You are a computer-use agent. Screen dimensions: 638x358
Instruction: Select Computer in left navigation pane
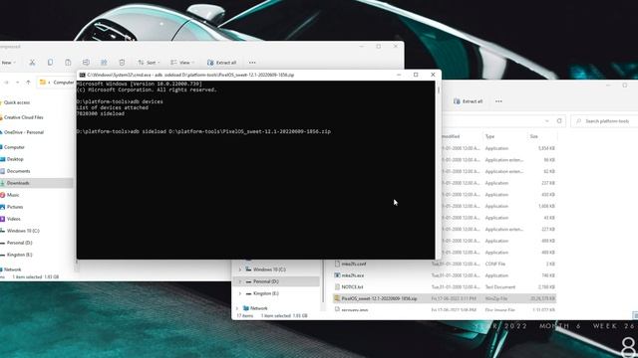(14, 147)
